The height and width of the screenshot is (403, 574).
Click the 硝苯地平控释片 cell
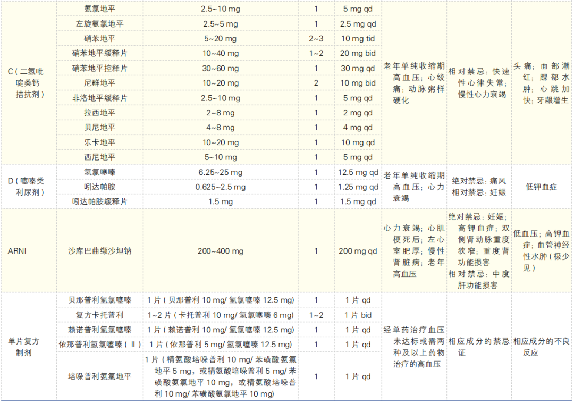(99, 68)
